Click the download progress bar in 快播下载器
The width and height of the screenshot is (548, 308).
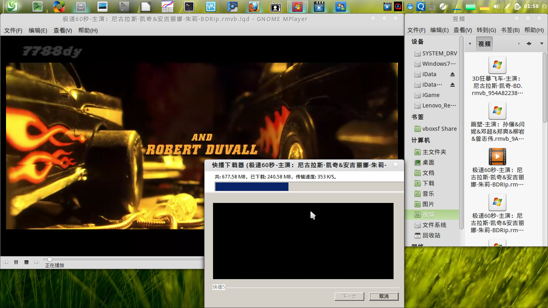[x=309, y=186]
